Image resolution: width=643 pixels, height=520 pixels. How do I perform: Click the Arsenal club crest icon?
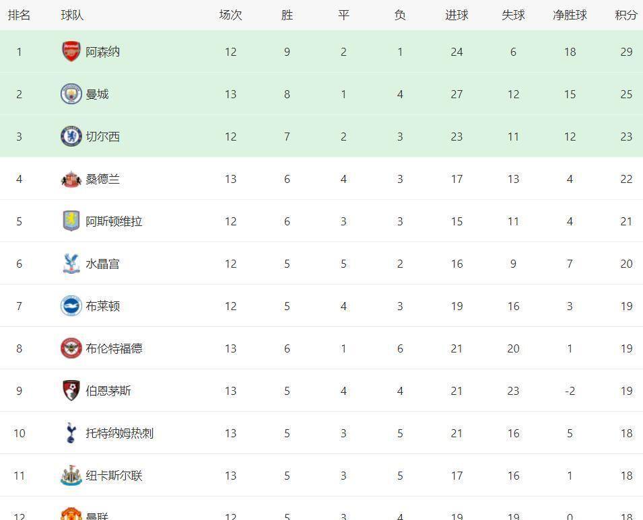(x=71, y=52)
